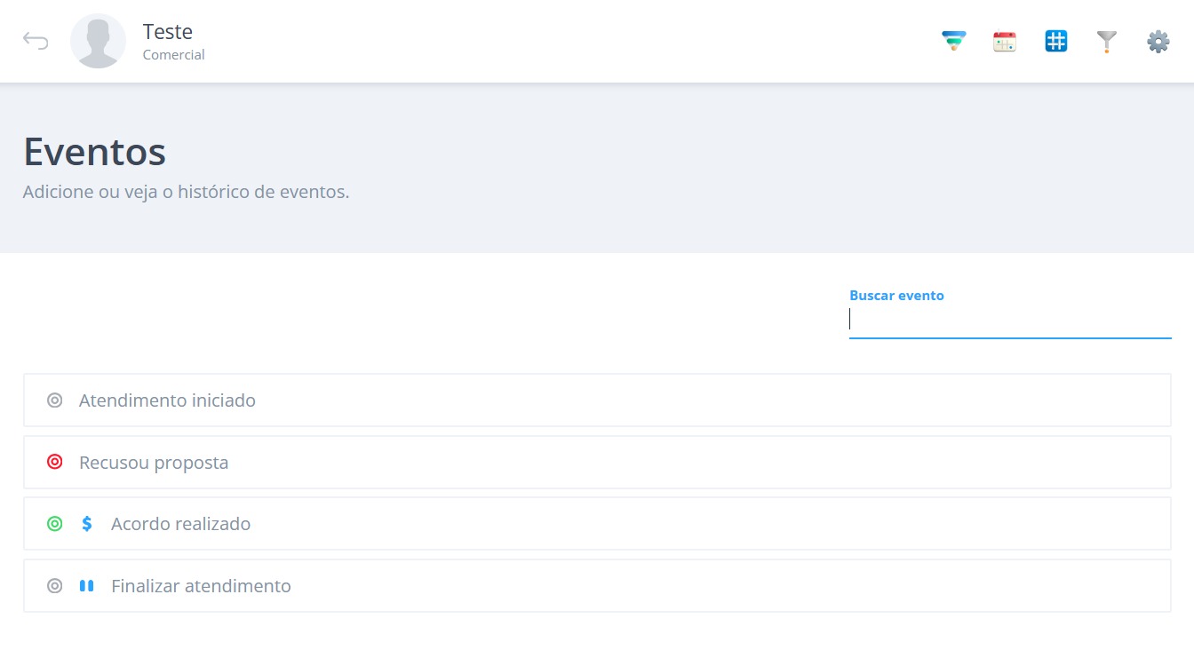Click the blue hashtag grid icon
Viewport: 1194px width, 650px height.
[1055, 41]
